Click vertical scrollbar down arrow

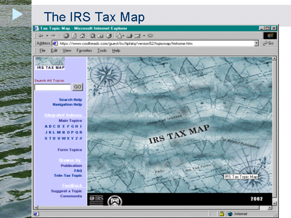click(x=274, y=203)
